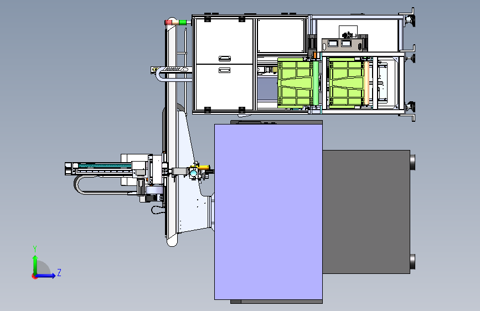This screenshot has width=480, height=311.
Task: Select the lower drawer handle on cabinet
Action: [224, 70]
